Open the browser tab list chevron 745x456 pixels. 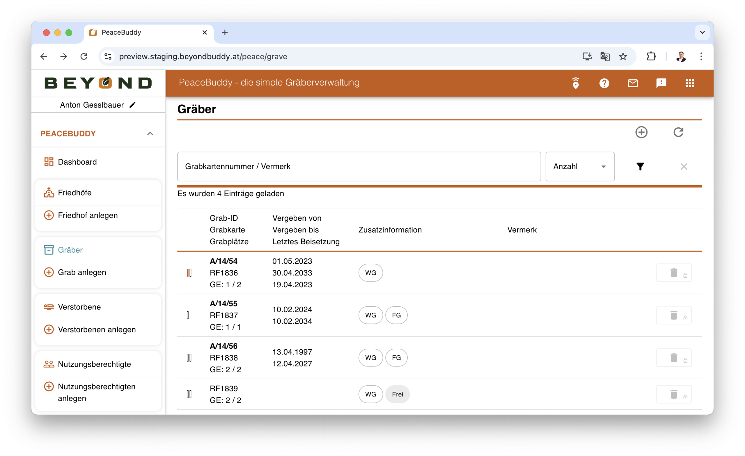coord(702,32)
